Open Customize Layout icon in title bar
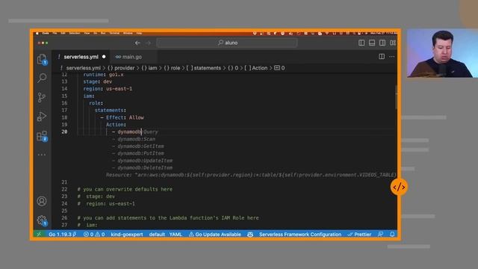Viewport: 478px width, 269px height. tap(393, 43)
